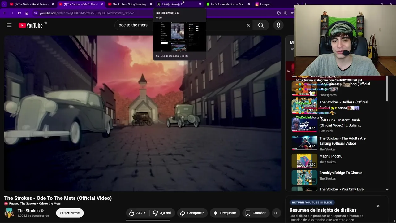This screenshot has height=223, width=396.
Task: Share the video with Compartir
Action: [x=192, y=213]
